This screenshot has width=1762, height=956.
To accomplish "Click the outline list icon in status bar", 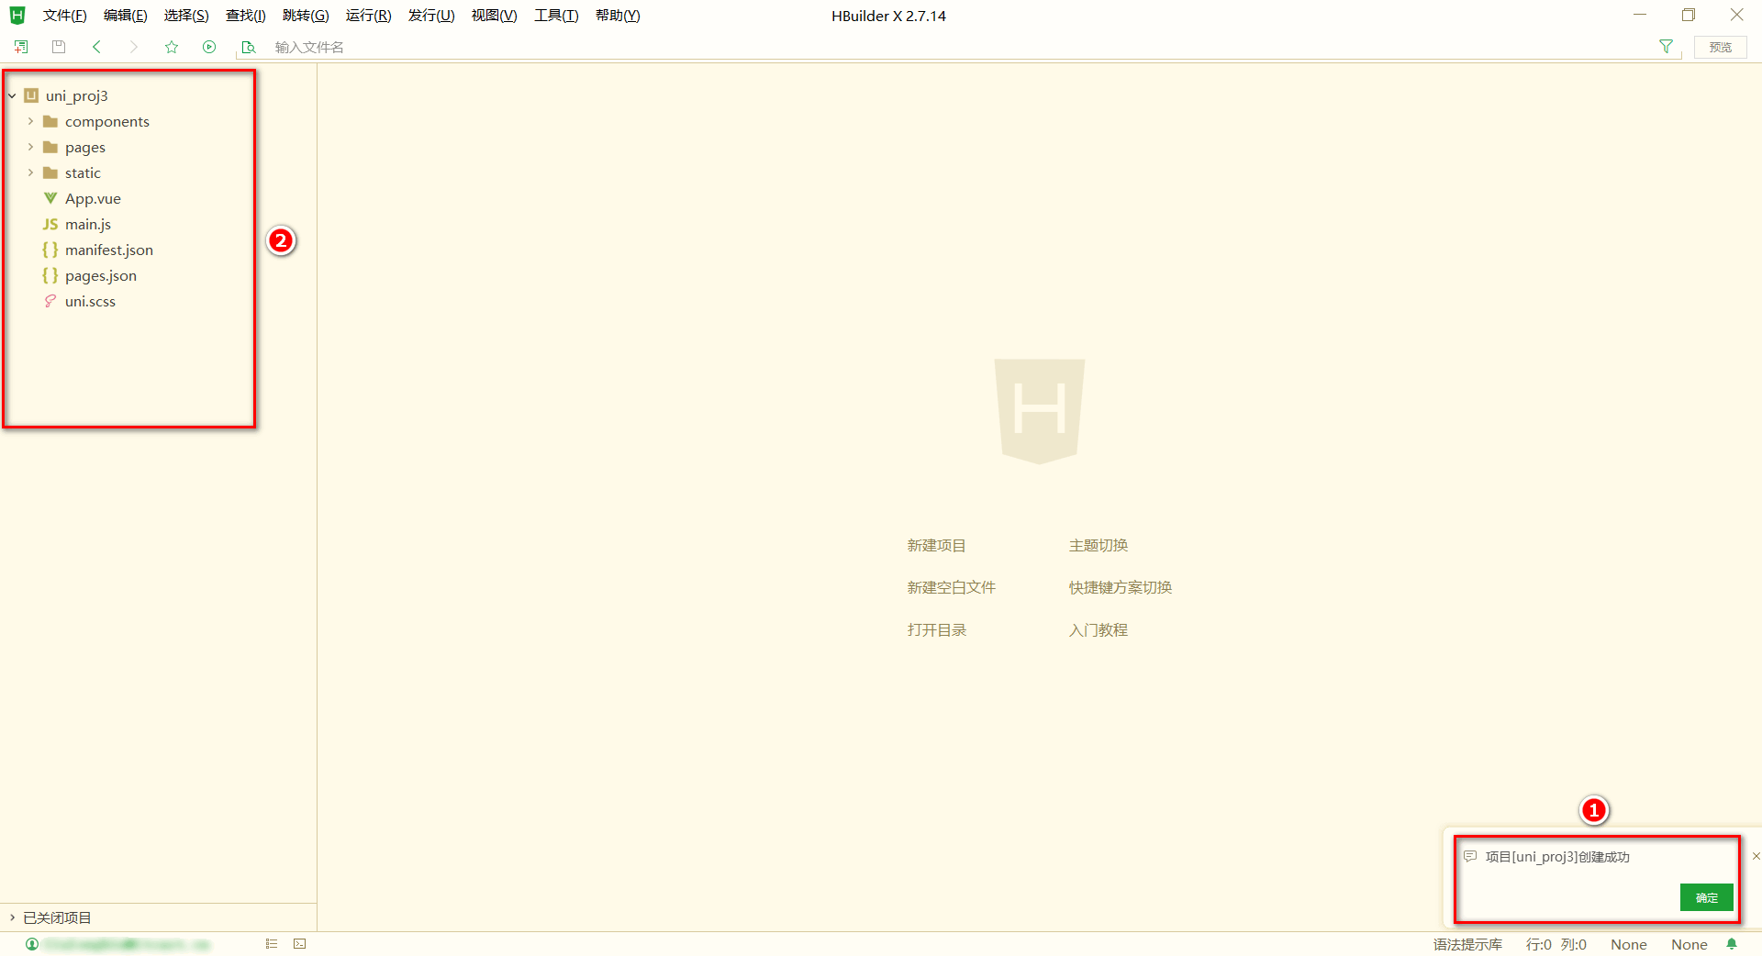I will (272, 943).
